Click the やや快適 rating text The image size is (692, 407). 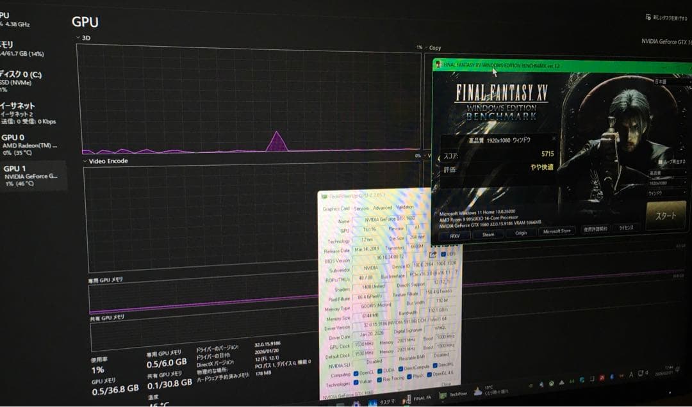pos(542,167)
